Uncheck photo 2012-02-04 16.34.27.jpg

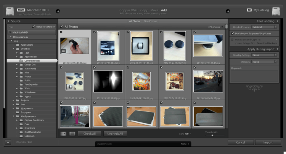point(195,67)
